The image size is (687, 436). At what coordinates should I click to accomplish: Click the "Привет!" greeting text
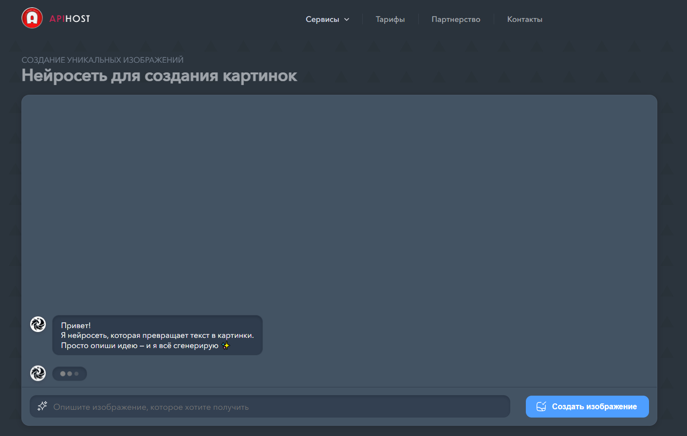click(76, 325)
